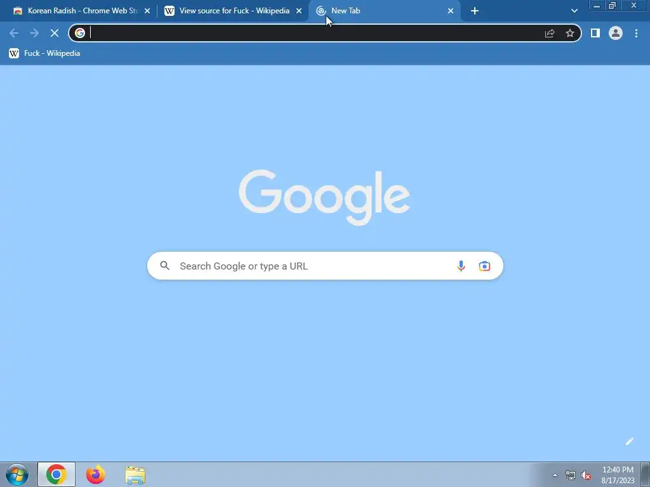Screen dimensions: 650x487
Task: Bookmark this tab with the star icon
Action: coord(570,33)
